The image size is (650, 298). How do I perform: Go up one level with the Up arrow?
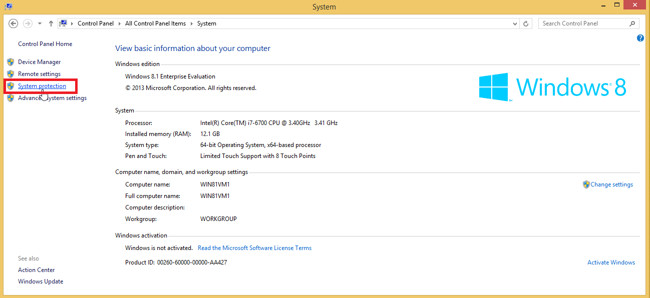click(x=51, y=23)
